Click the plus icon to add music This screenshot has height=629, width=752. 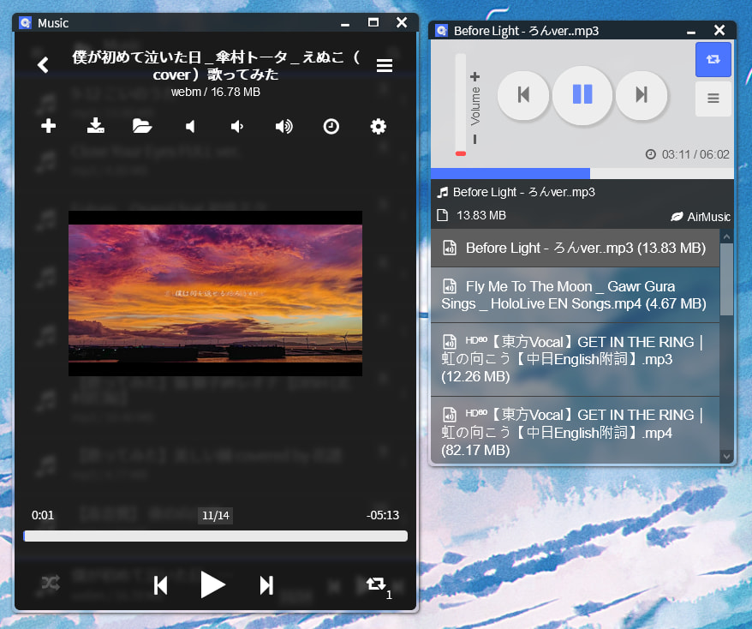pos(49,127)
